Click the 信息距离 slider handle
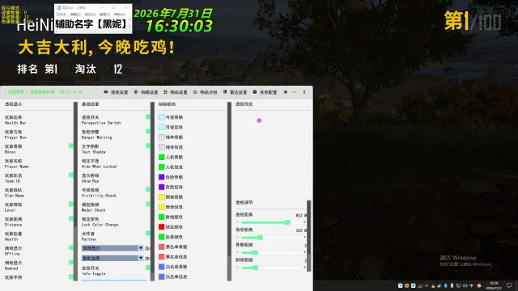 pos(261,237)
